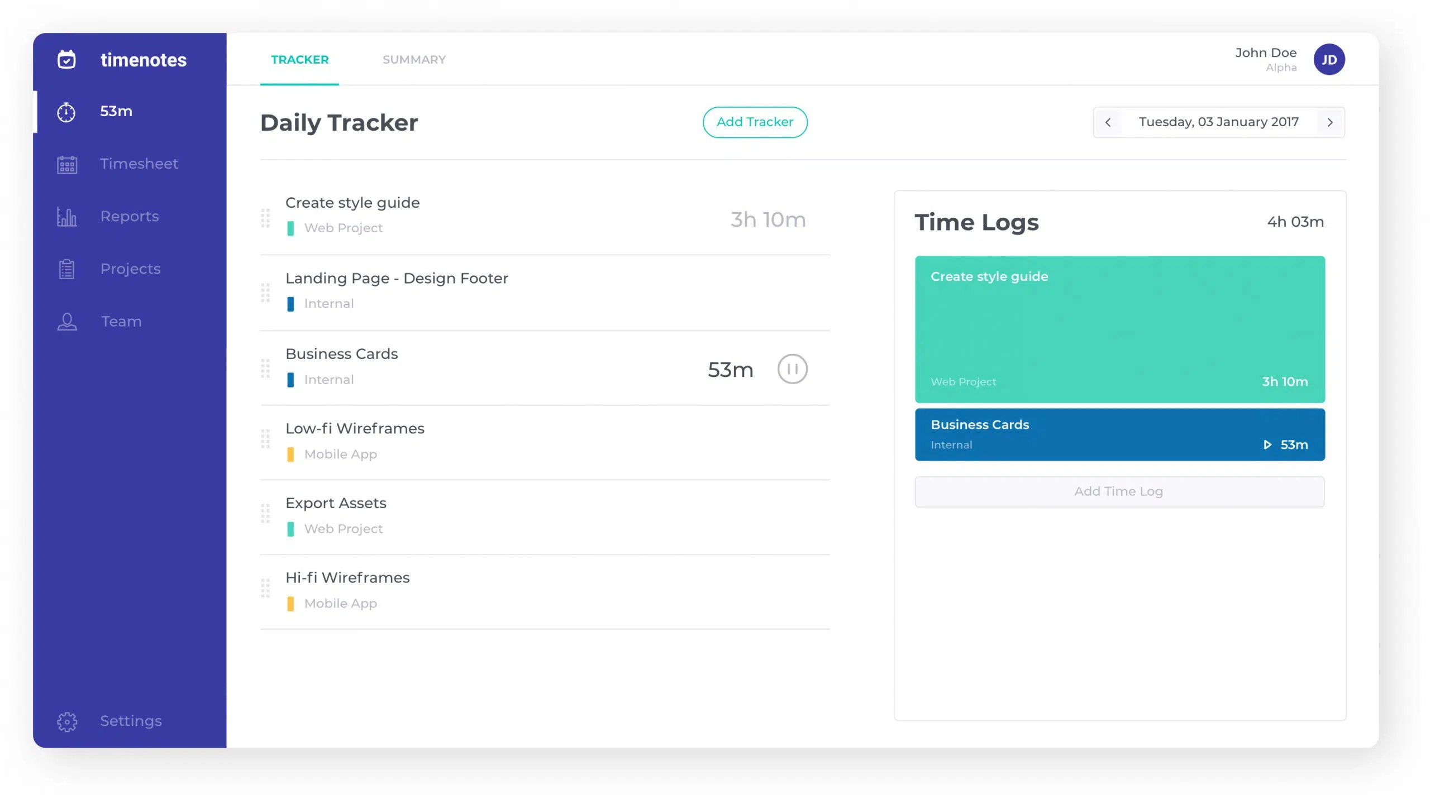Grab the drag handle beside Export Assets
The height and width of the screenshot is (799, 1430).
[x=265, y=513]
